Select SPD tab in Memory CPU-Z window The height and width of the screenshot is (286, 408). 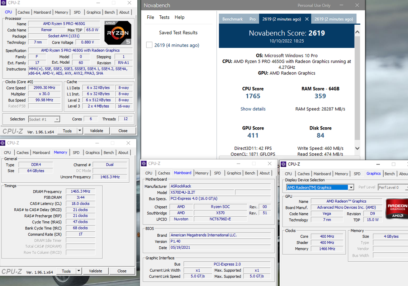coord(76,153)
